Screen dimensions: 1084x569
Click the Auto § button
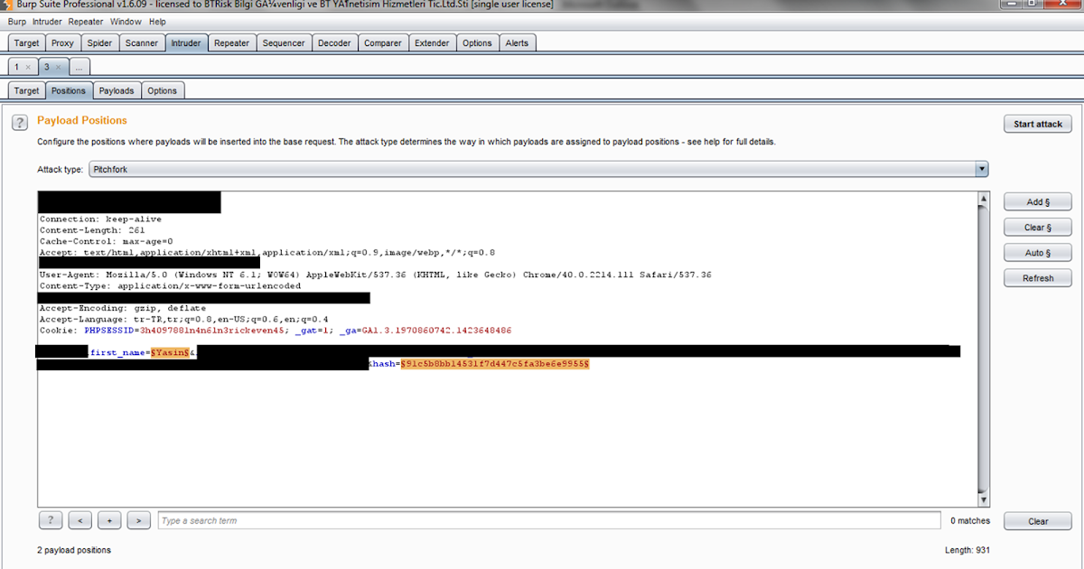coord(1037,252)
